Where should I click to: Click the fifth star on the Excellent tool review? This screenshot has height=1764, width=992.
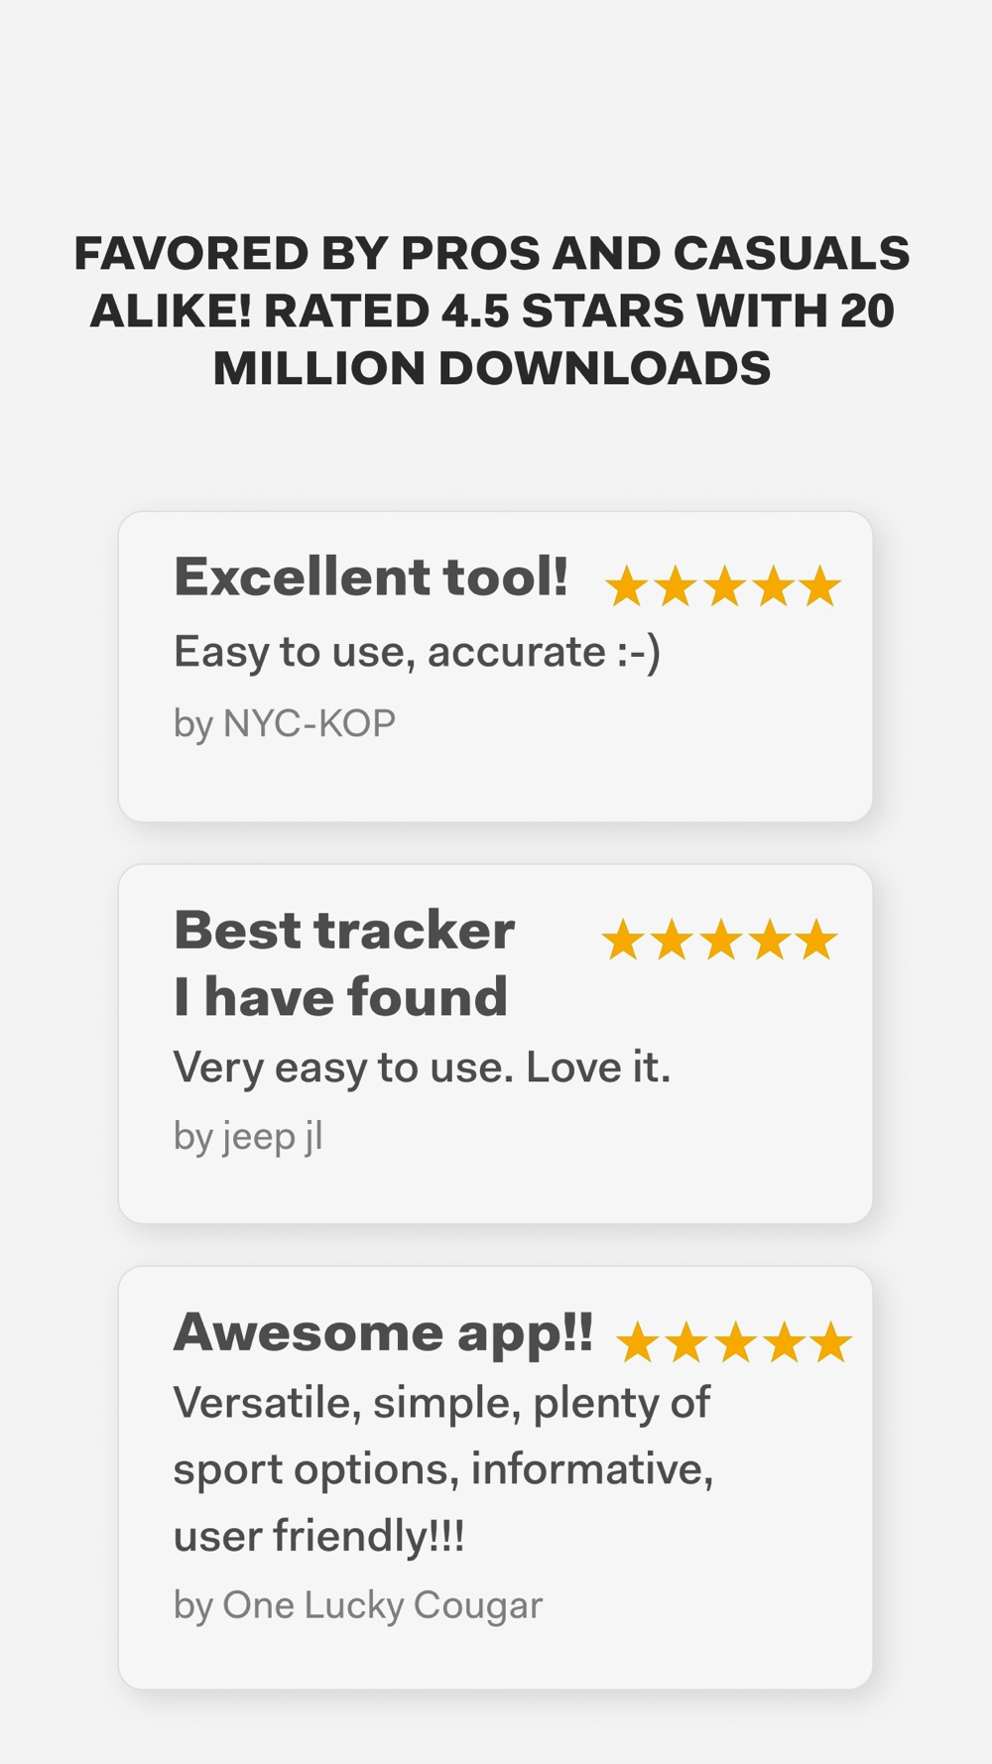point(820,586)
